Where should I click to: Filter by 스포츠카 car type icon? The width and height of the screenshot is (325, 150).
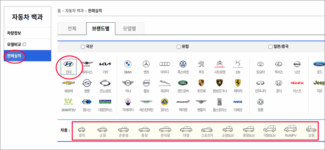click(x=207, y=130)
